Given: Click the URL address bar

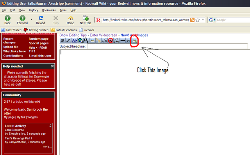Looking at the screenshot, I should pos(146,20).
